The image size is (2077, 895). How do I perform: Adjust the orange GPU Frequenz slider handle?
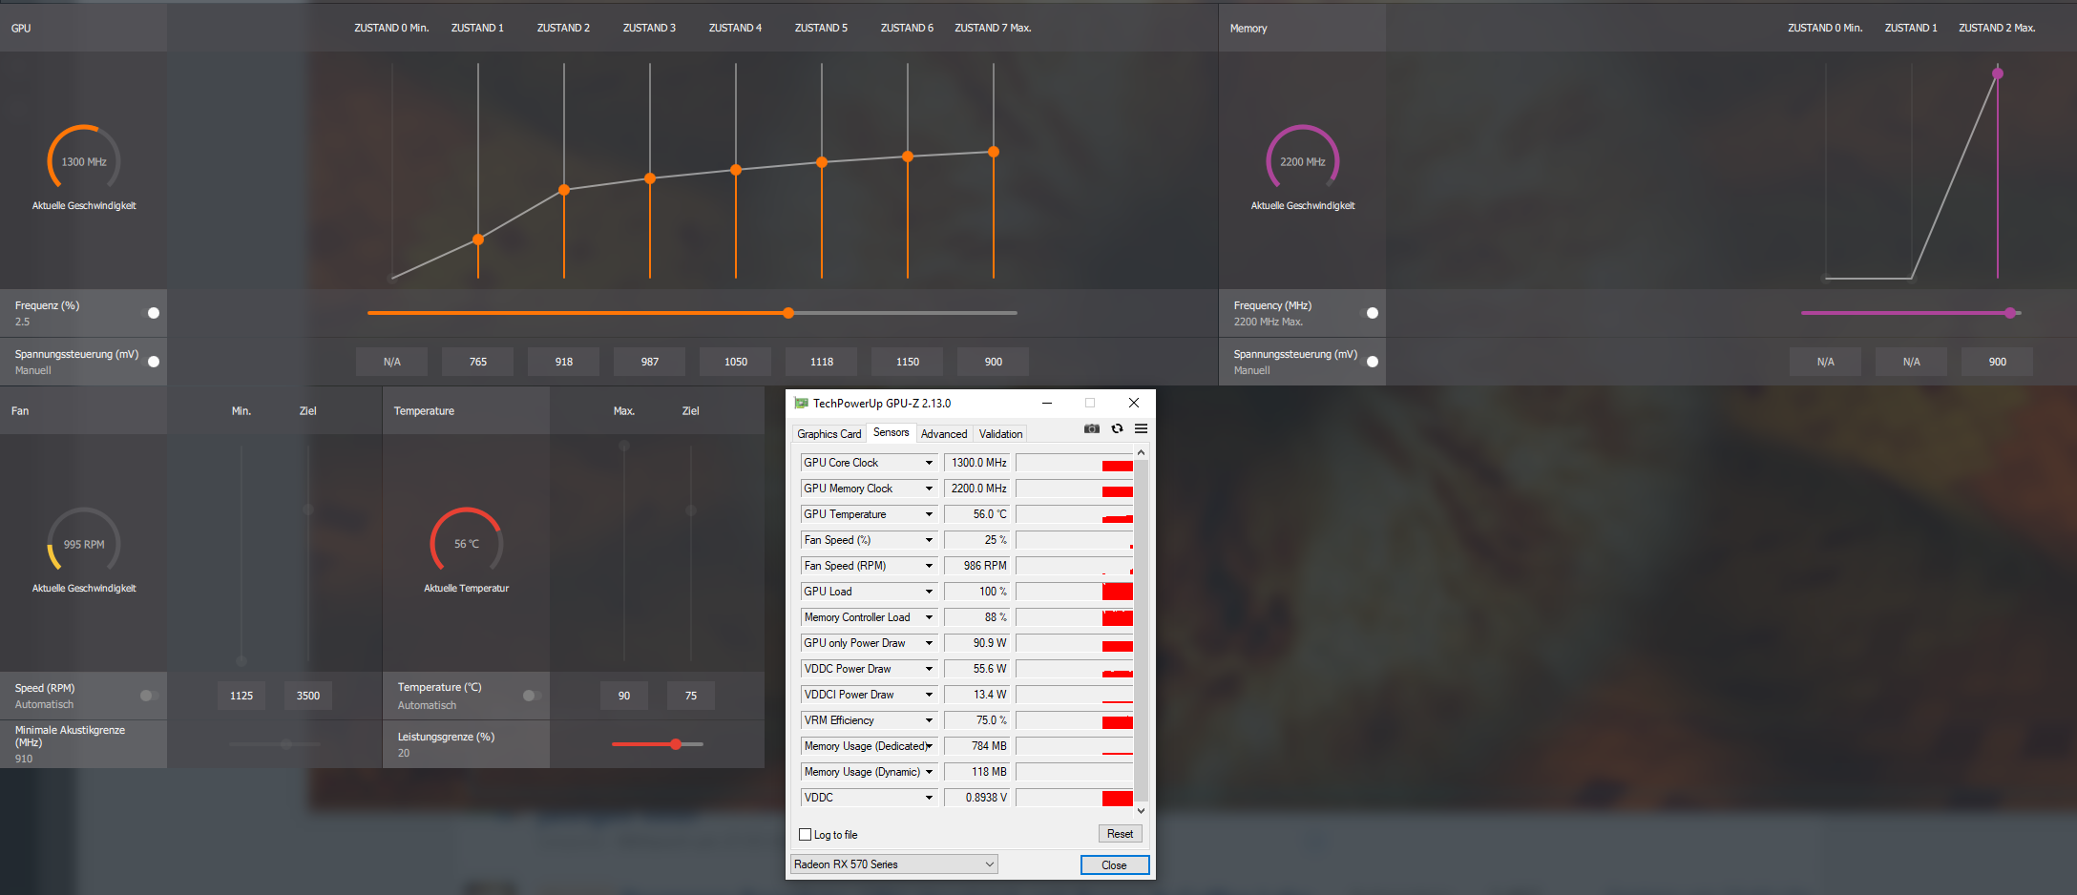click(x=788, y=313)
